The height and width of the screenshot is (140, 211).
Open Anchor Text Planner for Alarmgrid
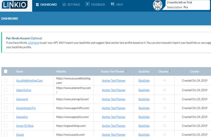point(114,99)
